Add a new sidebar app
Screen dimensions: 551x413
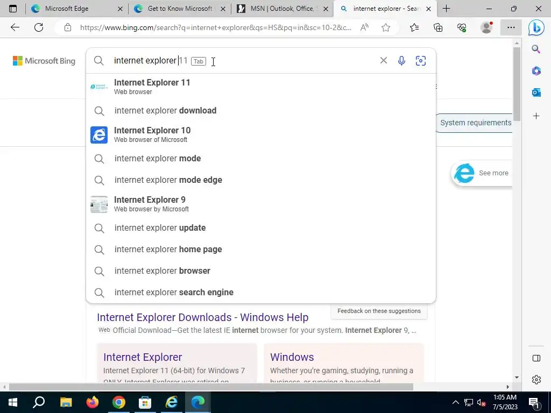536,116
